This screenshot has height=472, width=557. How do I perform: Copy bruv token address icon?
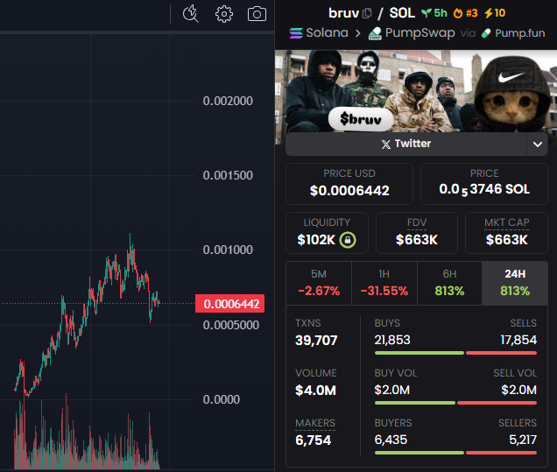367,13
